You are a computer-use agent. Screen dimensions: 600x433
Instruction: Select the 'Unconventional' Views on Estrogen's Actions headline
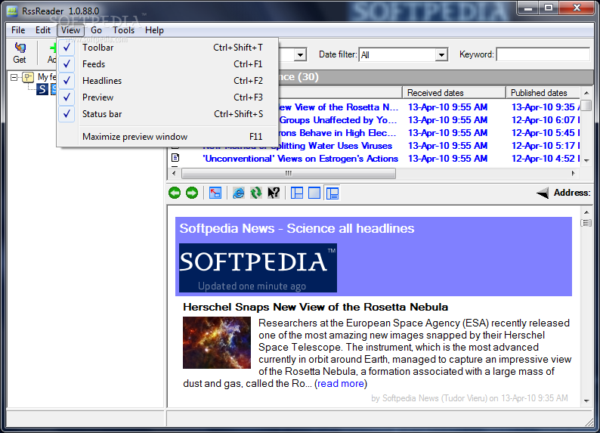[300, 159]
